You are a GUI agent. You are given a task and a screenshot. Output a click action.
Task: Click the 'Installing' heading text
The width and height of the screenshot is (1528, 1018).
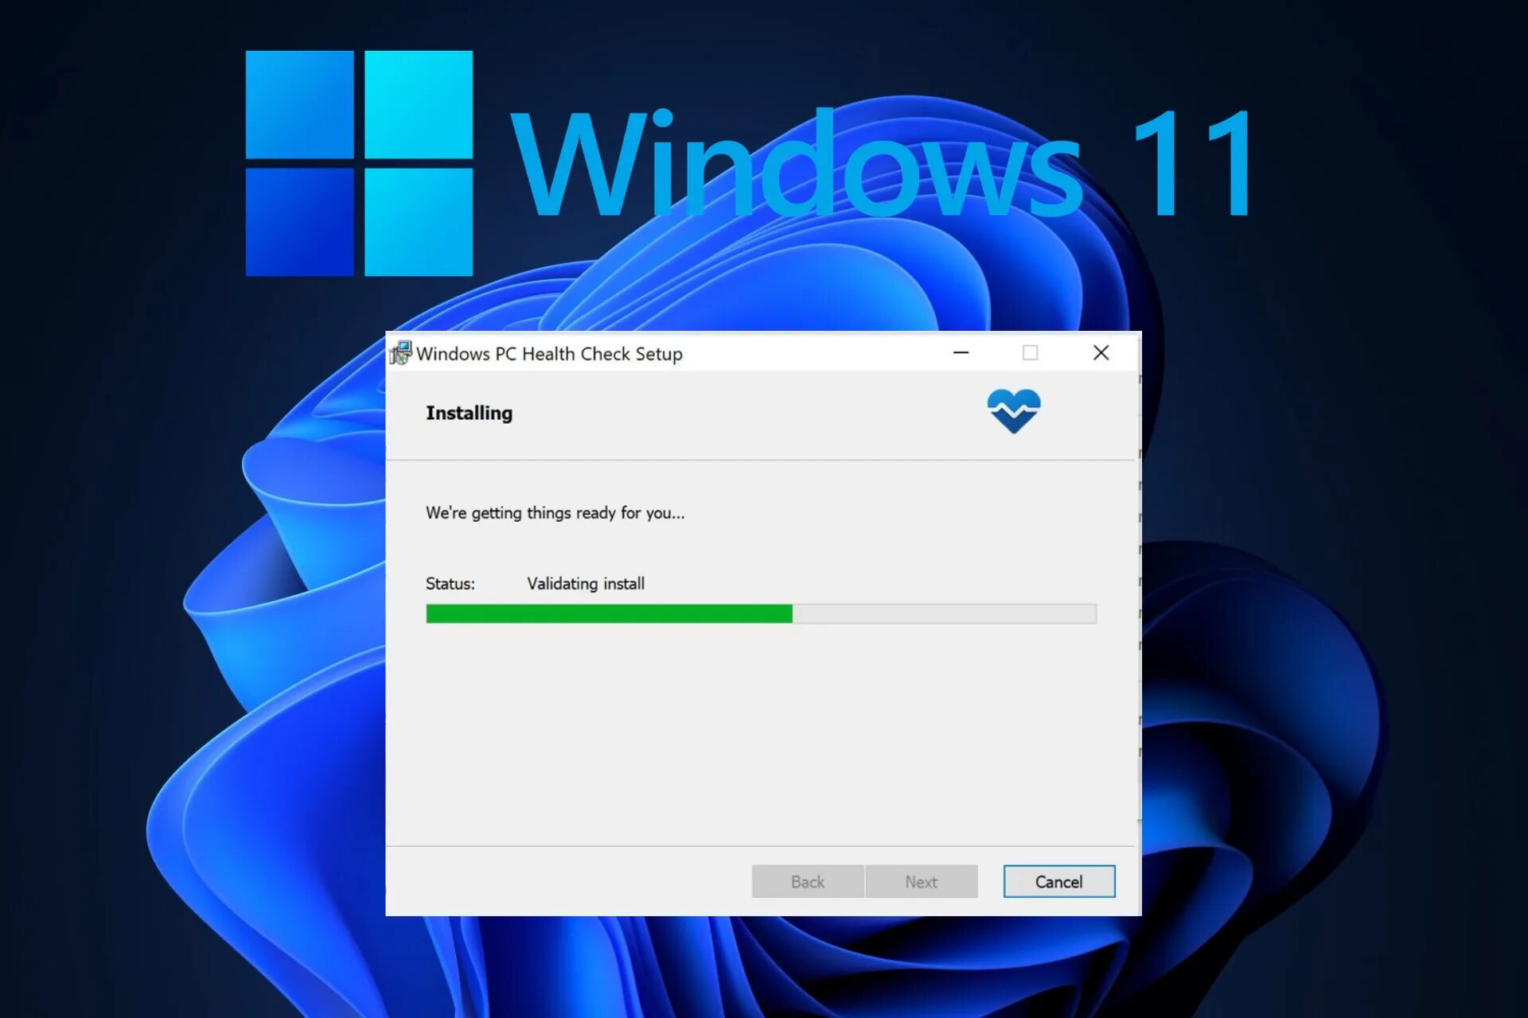[469, 413]
